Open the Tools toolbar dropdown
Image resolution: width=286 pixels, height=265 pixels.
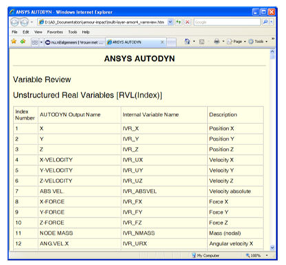pyautogui.click(x=258, y=42)
